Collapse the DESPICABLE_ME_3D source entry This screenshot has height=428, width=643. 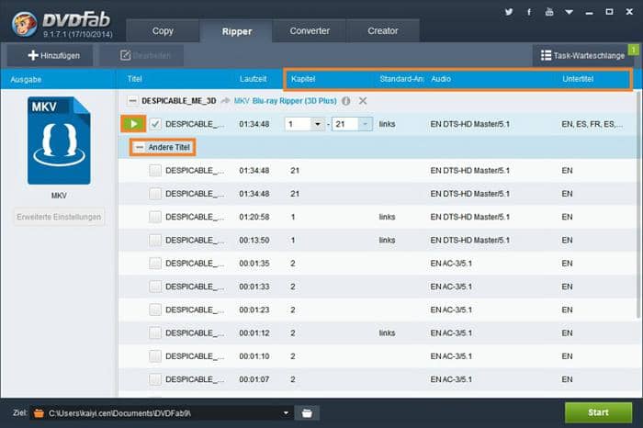pos(132,101)
